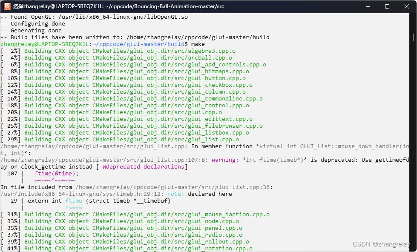Click the 'extern int ftime' declaration line
The image size is (417, 252).
tap(99, 201)
